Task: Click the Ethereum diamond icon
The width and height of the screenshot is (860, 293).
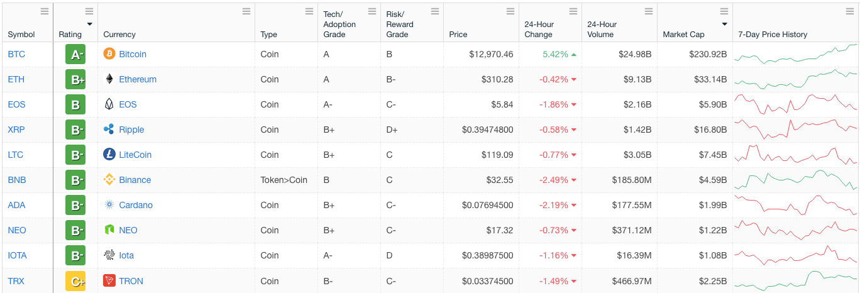Action: point(109,79)
